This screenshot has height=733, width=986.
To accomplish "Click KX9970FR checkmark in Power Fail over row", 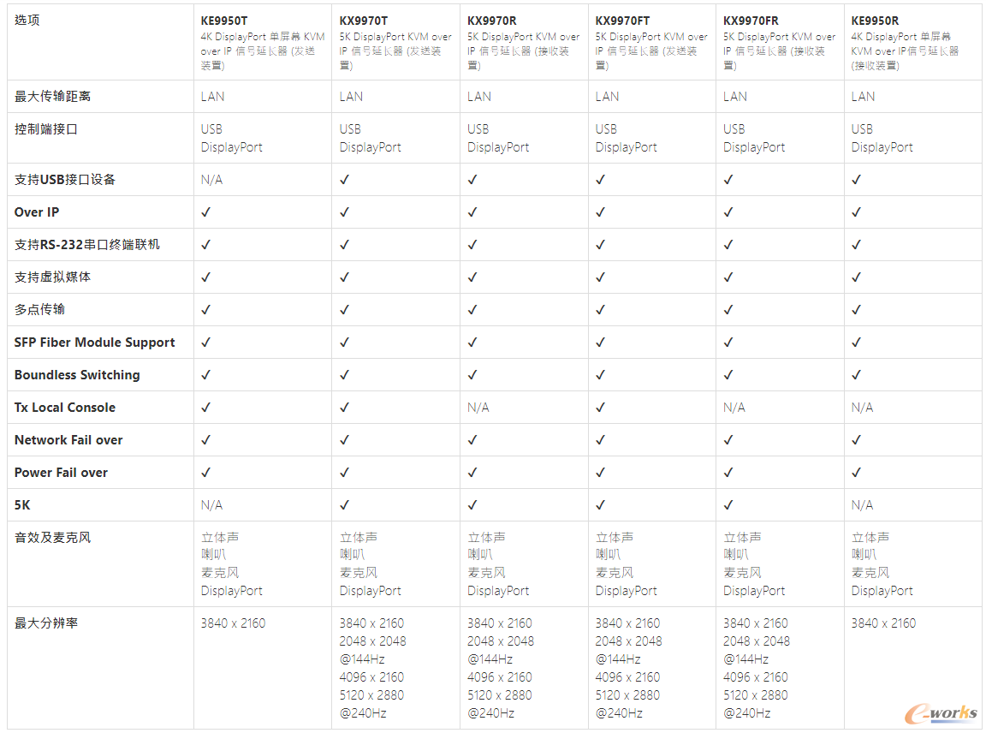I will [x=728, y=473].
